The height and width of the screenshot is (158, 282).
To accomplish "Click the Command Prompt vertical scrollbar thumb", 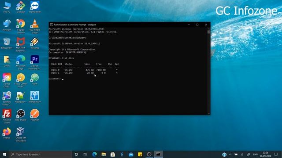I will coord(209,32).
